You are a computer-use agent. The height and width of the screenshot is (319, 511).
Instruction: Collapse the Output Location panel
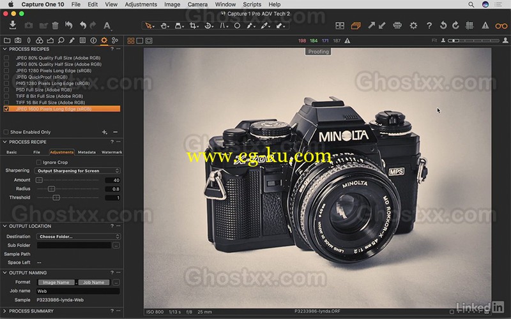(4, 226)
